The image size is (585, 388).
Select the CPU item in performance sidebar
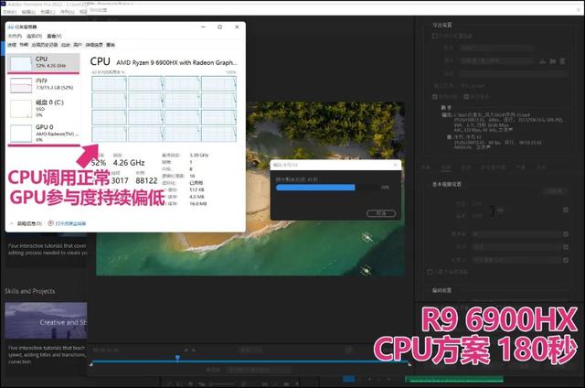[43, 63]
